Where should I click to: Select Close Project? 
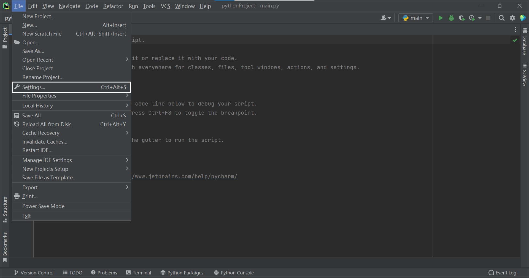71,68
